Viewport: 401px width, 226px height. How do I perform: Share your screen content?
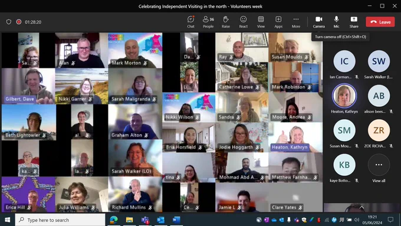(354, 22)
